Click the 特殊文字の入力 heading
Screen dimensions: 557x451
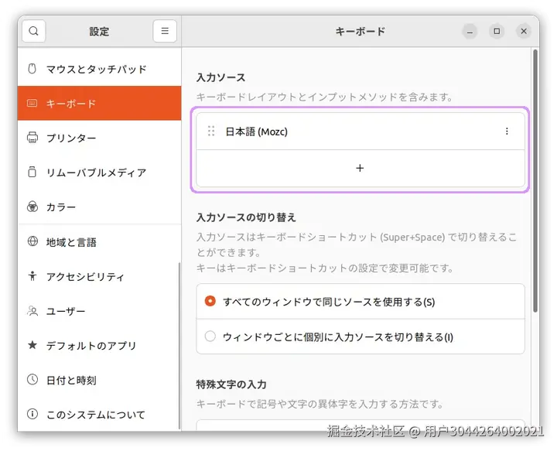[231, 384]
